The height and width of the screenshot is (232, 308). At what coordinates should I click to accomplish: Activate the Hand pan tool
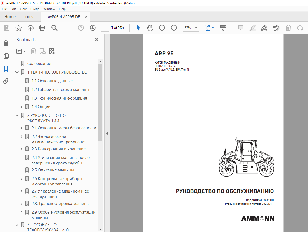[x=150, y=28]
